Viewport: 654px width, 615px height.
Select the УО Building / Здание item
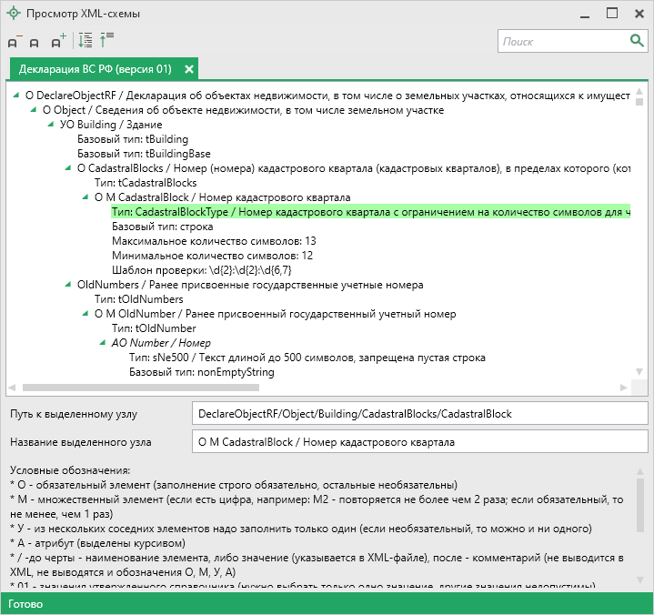102,125
